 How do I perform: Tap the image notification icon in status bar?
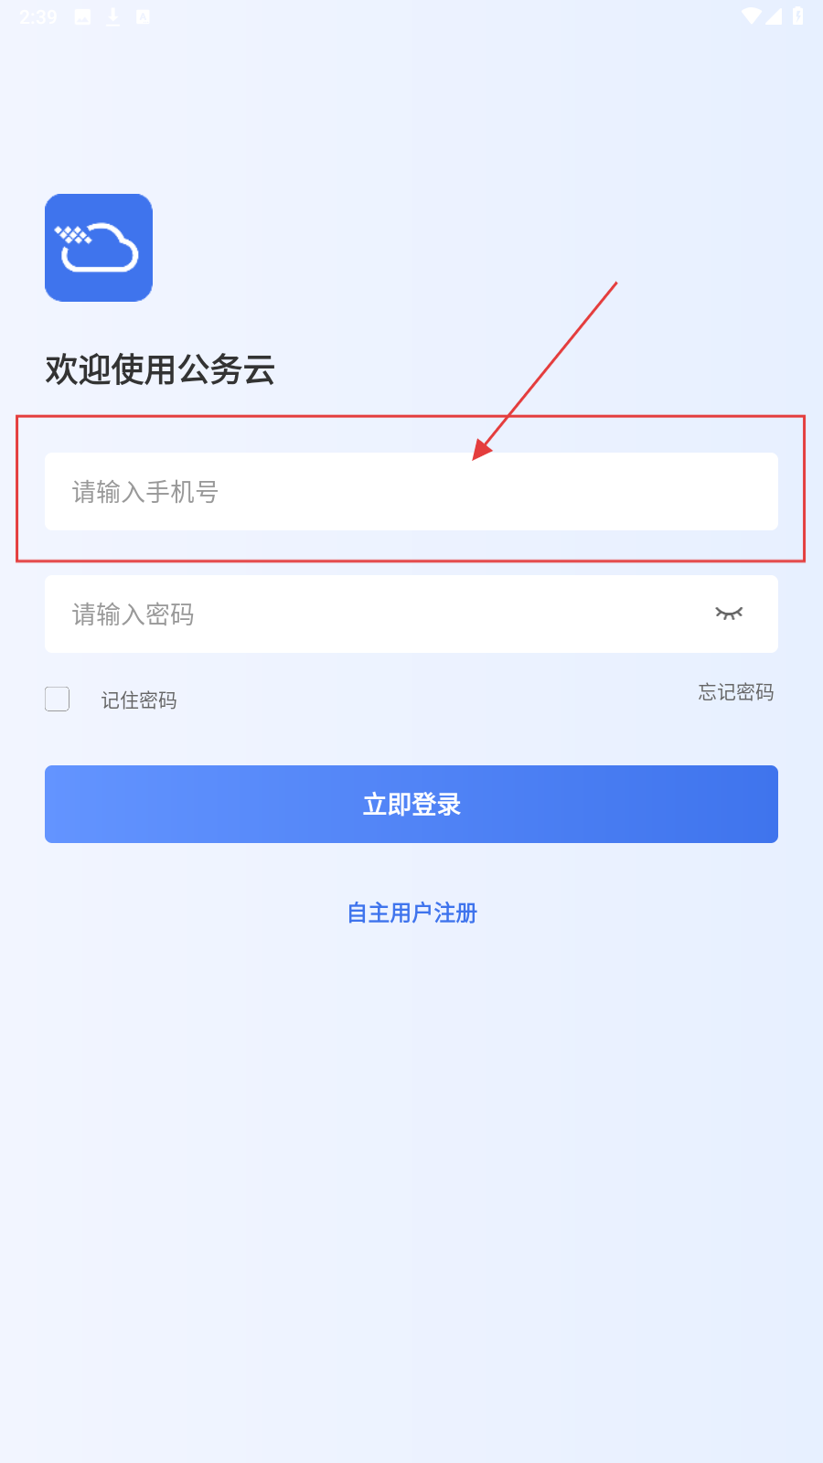pyautogui.click(x=82, y=16)
